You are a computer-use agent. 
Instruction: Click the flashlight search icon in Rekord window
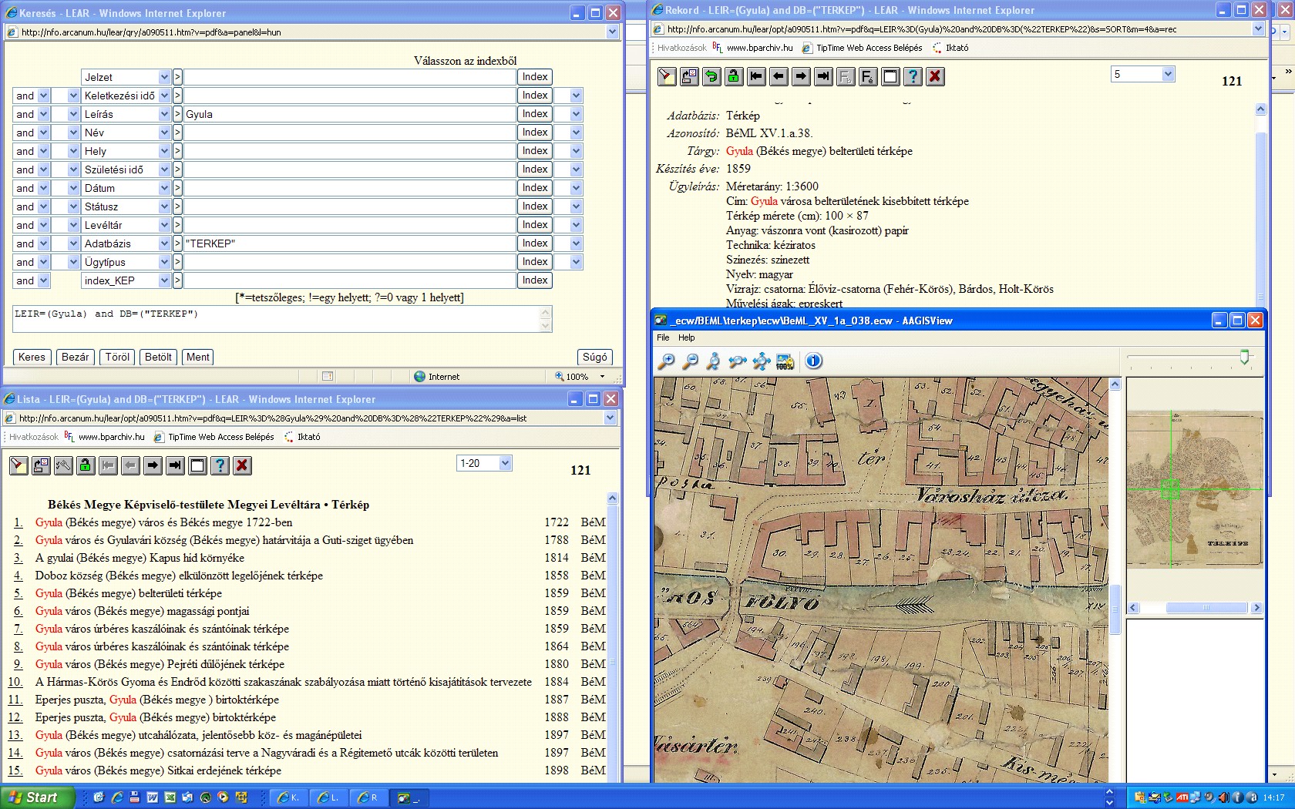(667, 76)
